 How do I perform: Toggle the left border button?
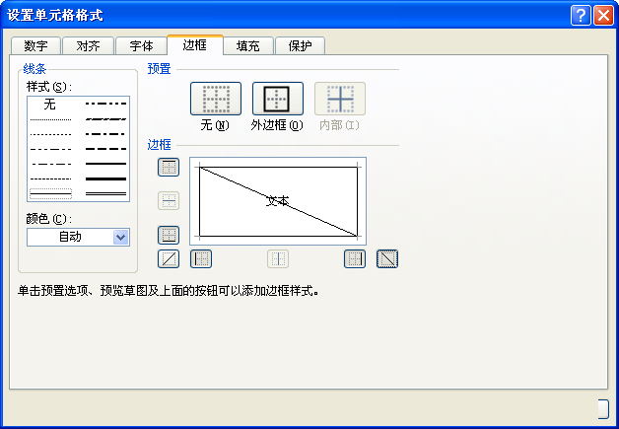pos(201,259)
